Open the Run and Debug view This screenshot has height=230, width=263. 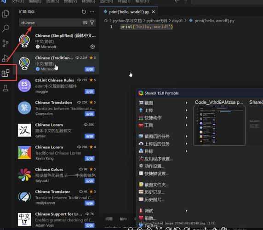(x=6, y=58)
